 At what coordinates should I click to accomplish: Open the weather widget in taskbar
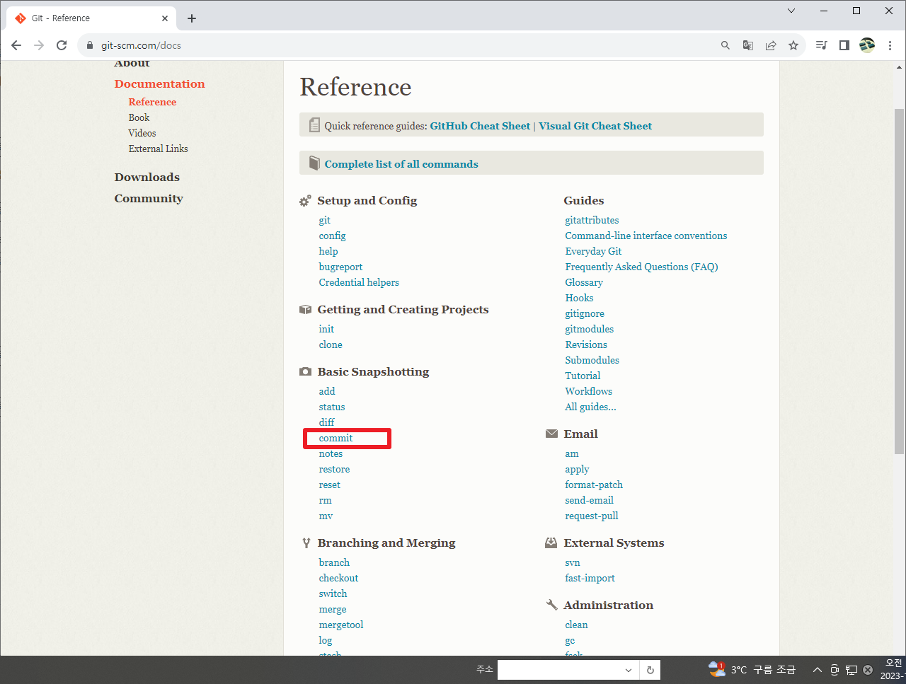click(x=752, y=670)
